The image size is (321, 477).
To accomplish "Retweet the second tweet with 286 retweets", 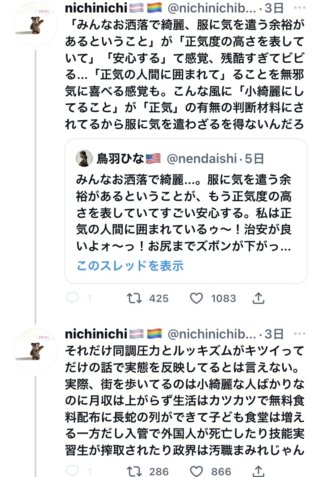I will click(135, 472).
